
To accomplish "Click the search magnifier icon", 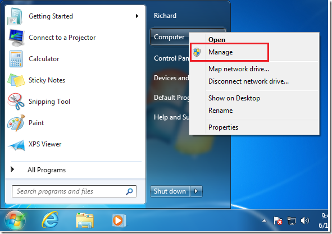I will click(130, 191).
